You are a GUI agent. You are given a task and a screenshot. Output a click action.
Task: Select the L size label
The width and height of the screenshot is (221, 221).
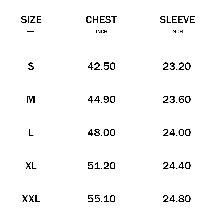31,133
